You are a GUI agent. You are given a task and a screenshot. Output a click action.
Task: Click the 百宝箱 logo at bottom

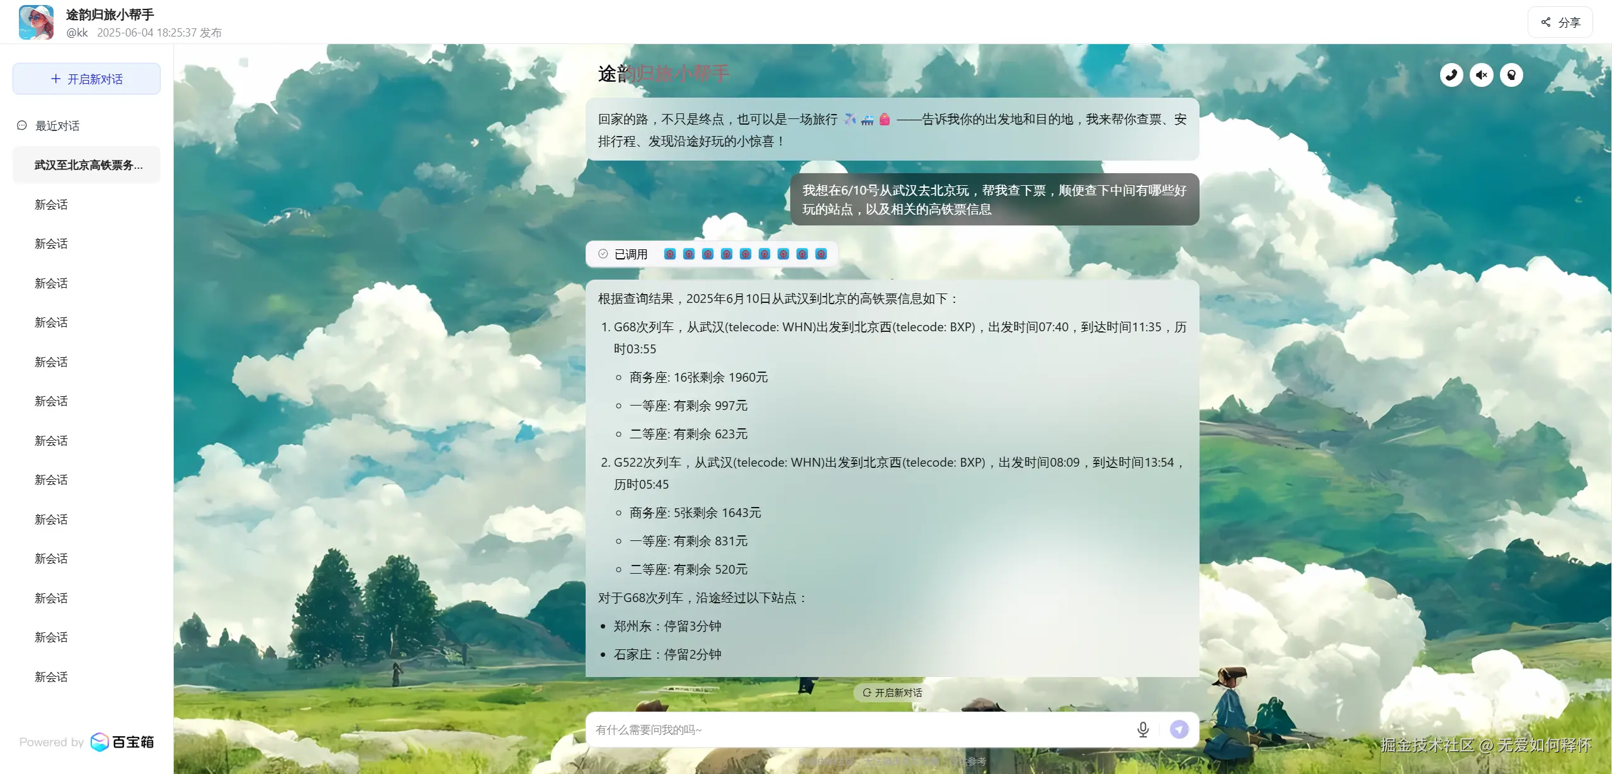[123, 742]
